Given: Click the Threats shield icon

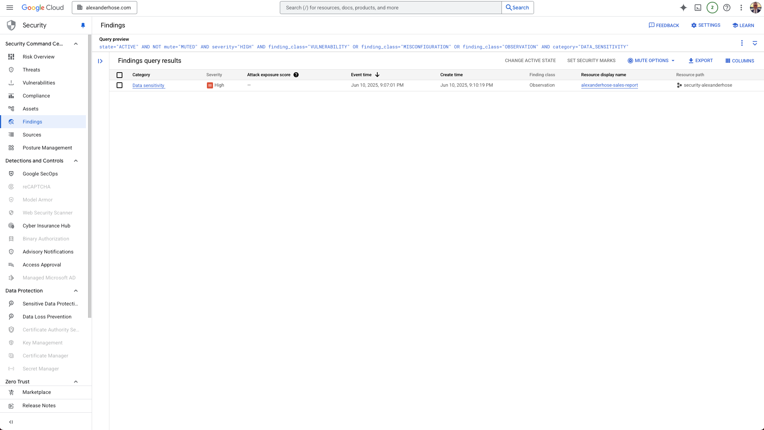Looking at the screenshot, I should click(11, 70).
